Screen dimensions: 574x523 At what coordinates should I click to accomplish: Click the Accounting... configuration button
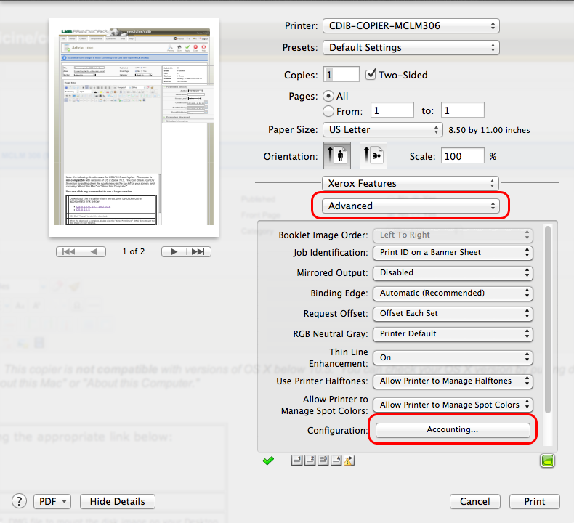(x=452, y=430)
